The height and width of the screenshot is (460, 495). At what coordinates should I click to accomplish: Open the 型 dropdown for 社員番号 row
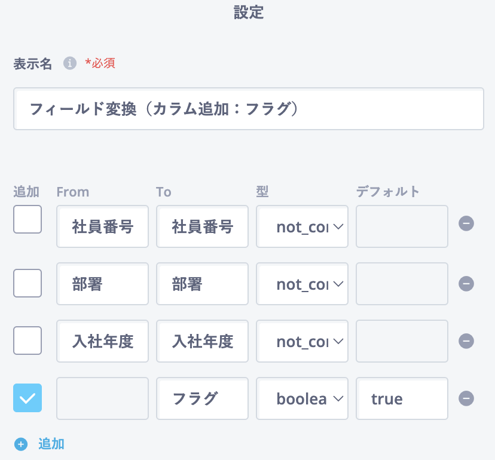click(x=302, y=227)
